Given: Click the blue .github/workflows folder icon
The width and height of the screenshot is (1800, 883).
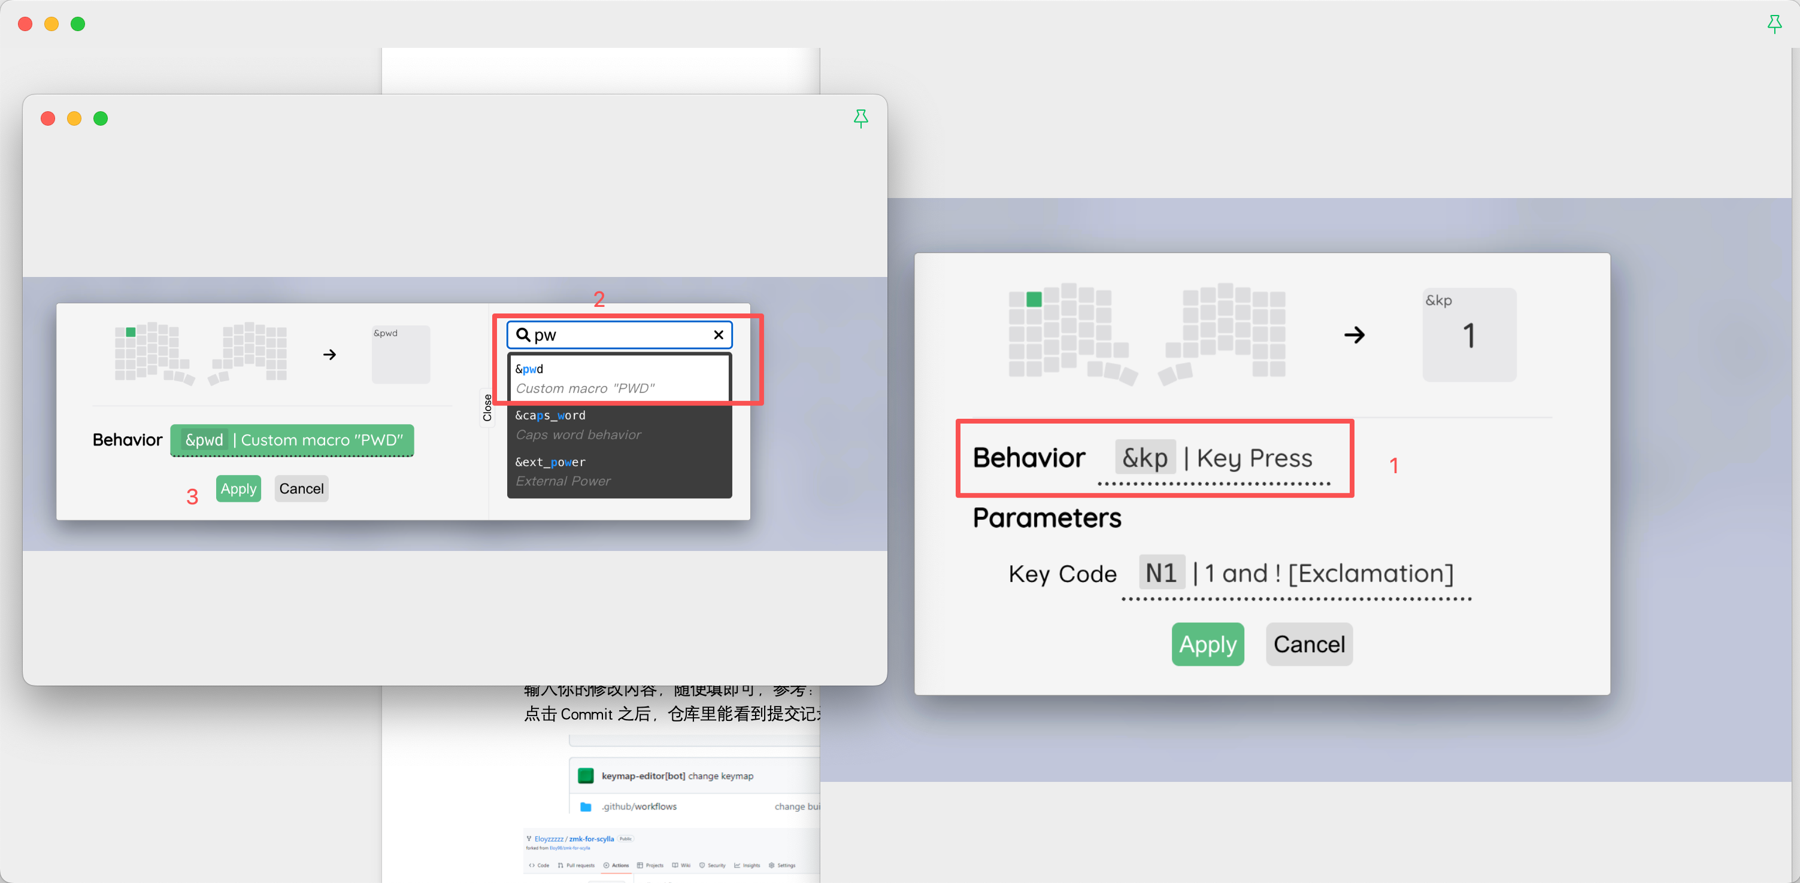Looking at the screenshot, I should tap(586, 806).
